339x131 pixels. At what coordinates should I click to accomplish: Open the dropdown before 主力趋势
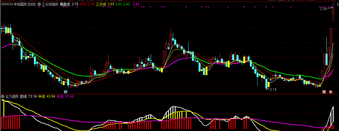point(3,96)
